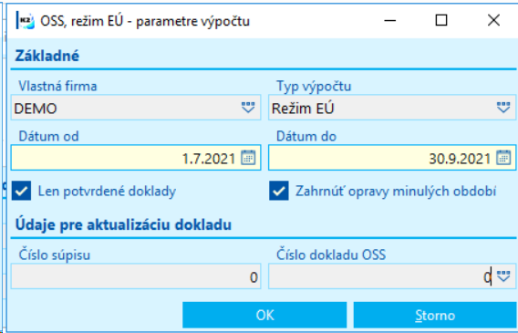518x333 pixels.
Task: Uncheck Len potvrdené doklady
Action: coord(22,191)
